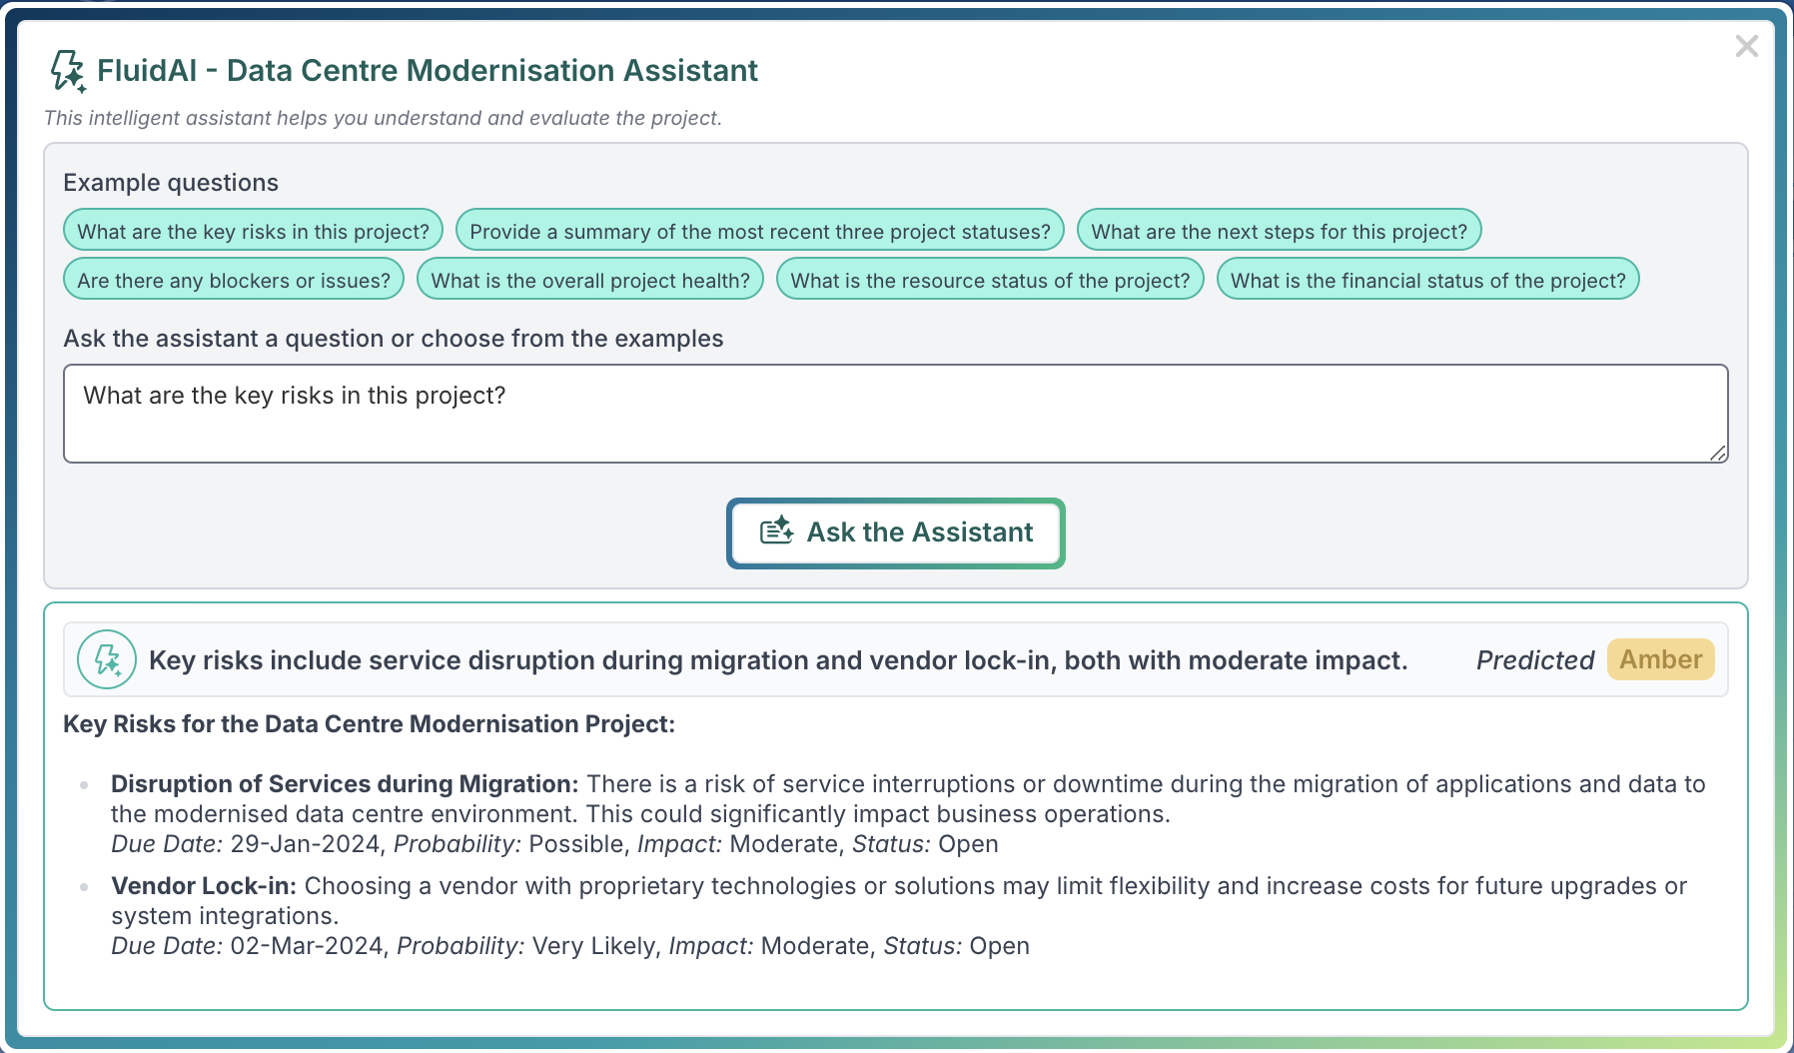The width and height of the screenshot is (1794, 1053).
Task: Click the 'Key risks include service disruption' summary
Action: click(778, 660)
